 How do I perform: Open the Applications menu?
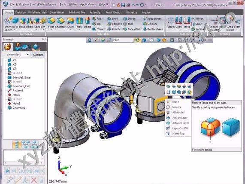tap(88, 4)
